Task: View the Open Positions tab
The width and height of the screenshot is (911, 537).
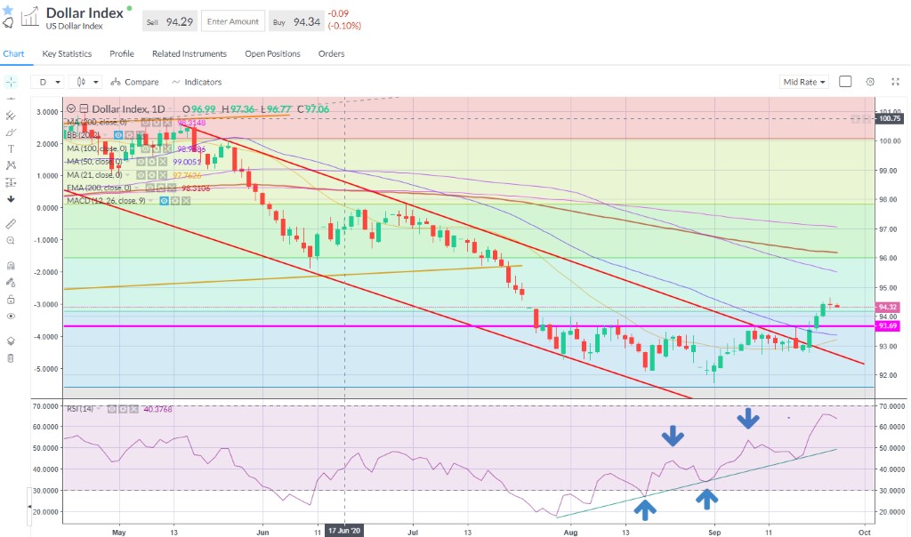Action: point(272,54)
